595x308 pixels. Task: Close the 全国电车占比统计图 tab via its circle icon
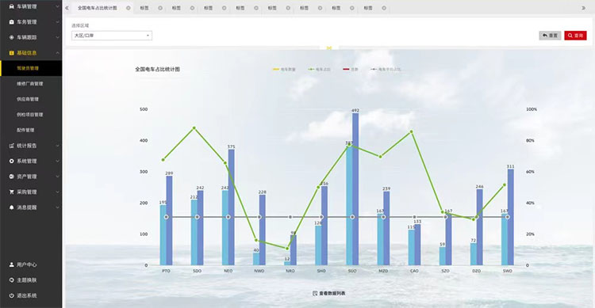pyautogui.click(x=129, y=8)
